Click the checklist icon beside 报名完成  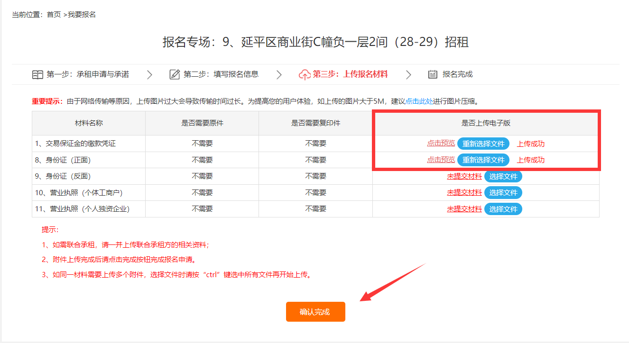(x=433, y=74)
